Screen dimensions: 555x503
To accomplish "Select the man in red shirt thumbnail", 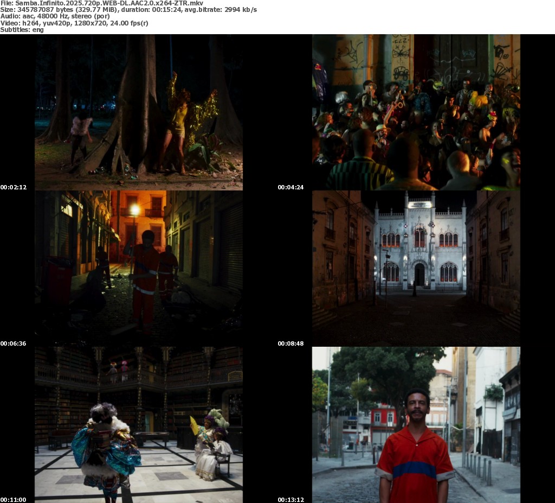I will [x=416, y=425].
